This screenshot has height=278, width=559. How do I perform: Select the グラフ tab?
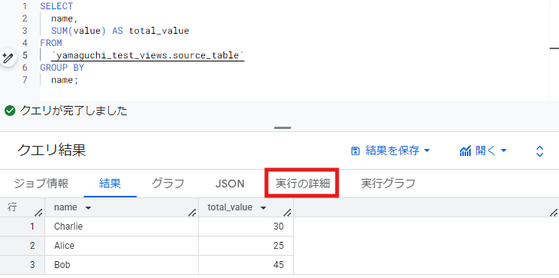tap(168, 184)
